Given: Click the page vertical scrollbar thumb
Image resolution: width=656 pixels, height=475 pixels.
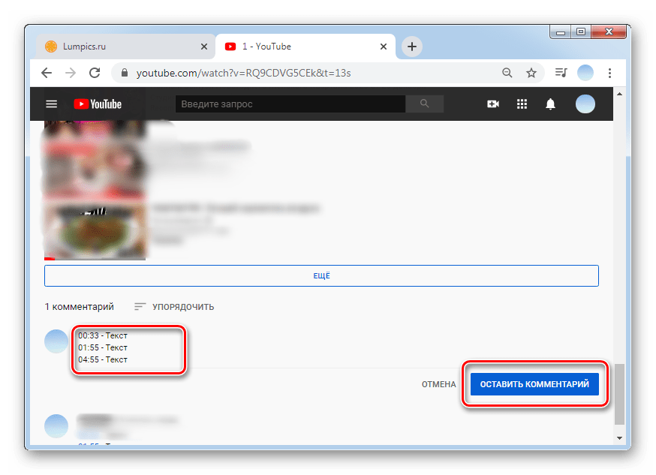Looking at the screenshot, I should pos(618,395).
